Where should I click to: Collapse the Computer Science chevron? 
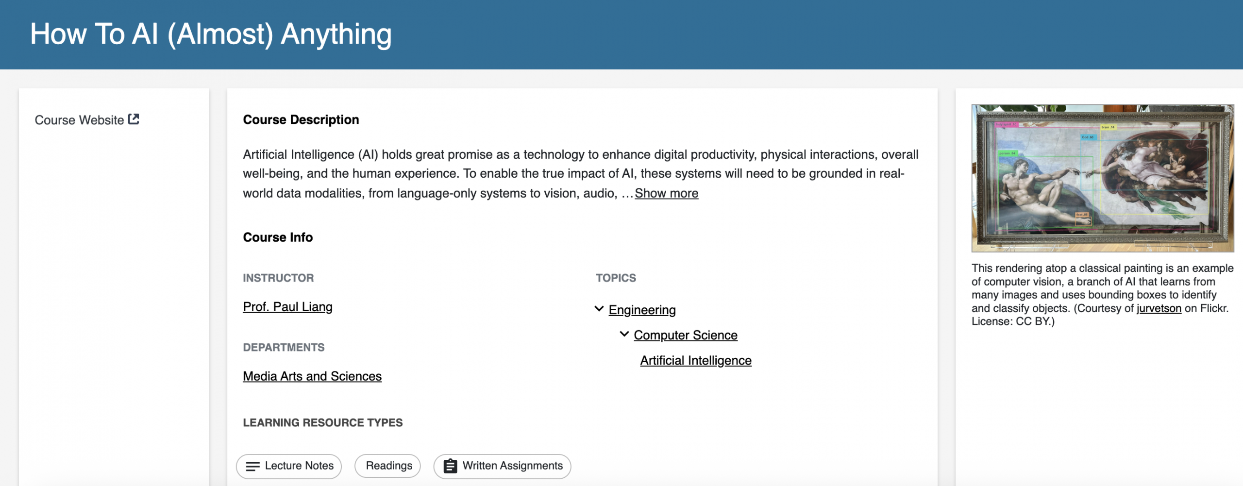pos(624,334)
